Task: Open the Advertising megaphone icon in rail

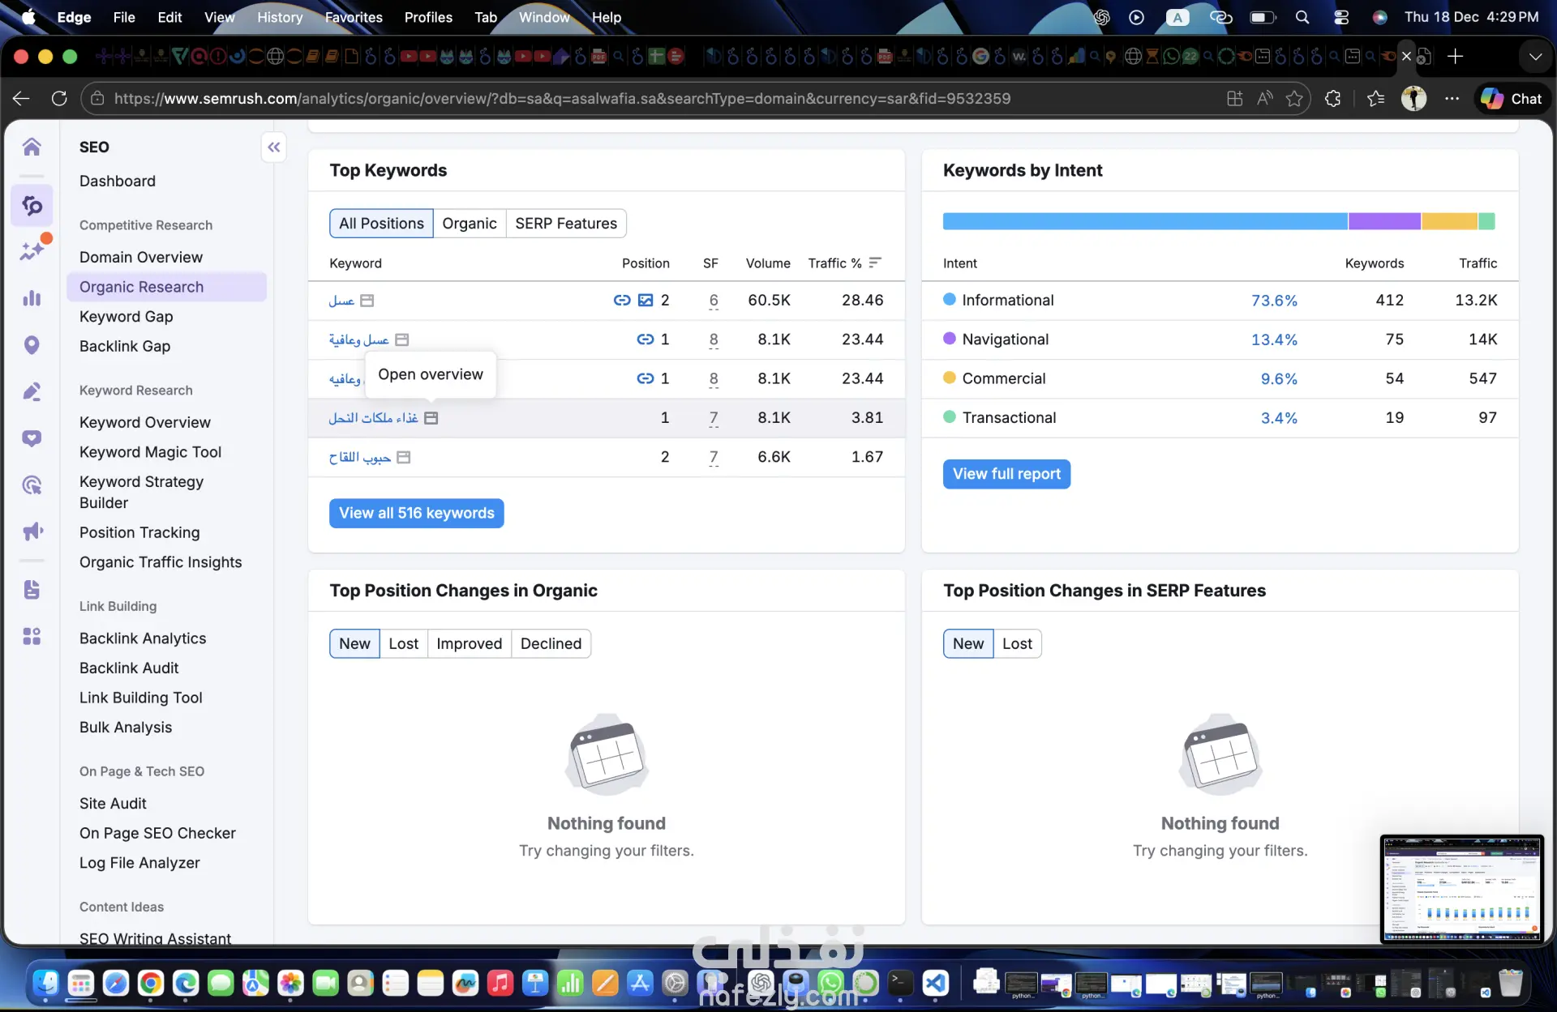Action: 32,532
